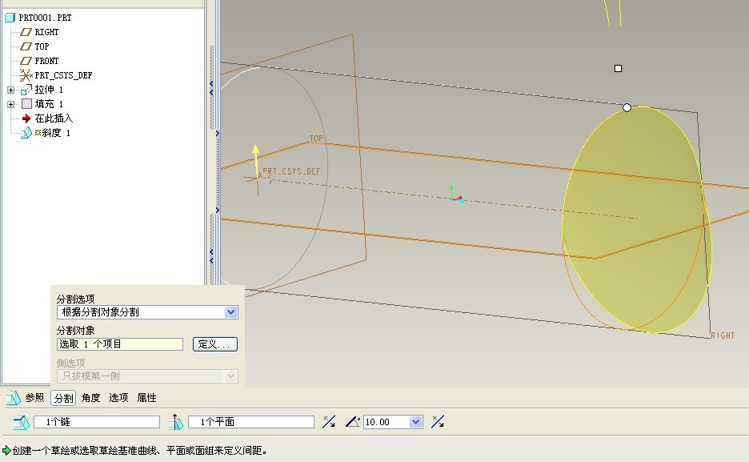Image resolution: width=749 pixels, height=462 pixels.
Task: Expand the 拉伸 1 tree node
Action: (10, 90)
